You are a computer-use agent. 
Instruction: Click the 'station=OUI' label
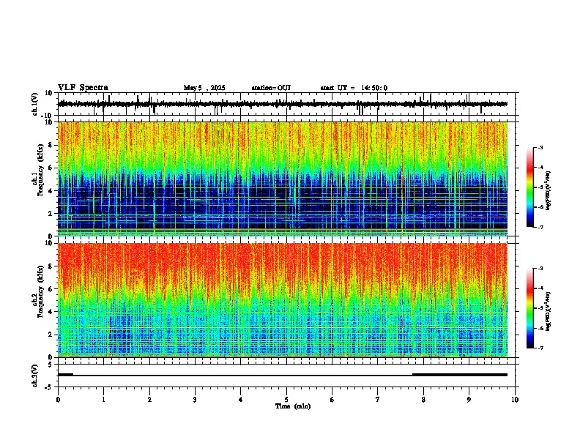point(271,88)
